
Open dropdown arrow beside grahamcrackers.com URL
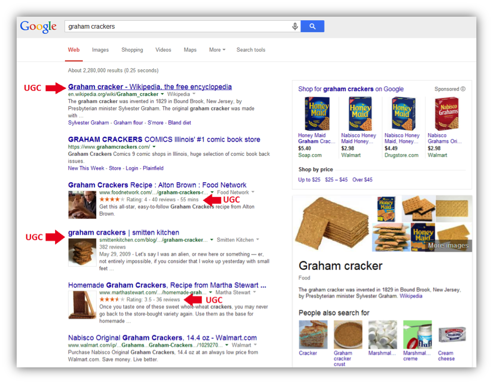(x=154, y=147)
